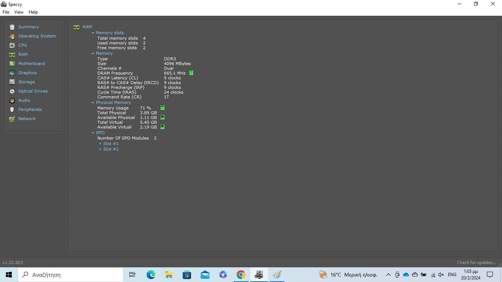The image size is (502, 282).
Task: Click Check for updates link
Action: (x=476, y=263)
